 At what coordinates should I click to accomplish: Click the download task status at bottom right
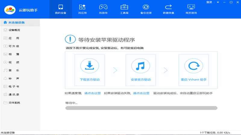(x=215, y=133)
